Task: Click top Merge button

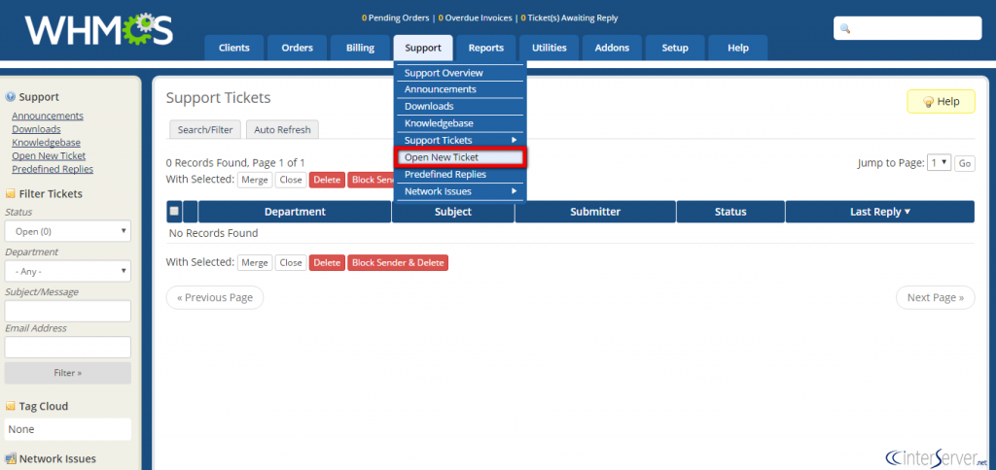Action: pos(256,180)
